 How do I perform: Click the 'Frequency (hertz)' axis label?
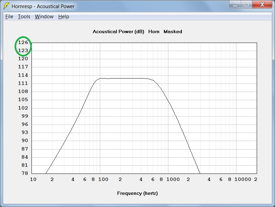coord(137,193)
